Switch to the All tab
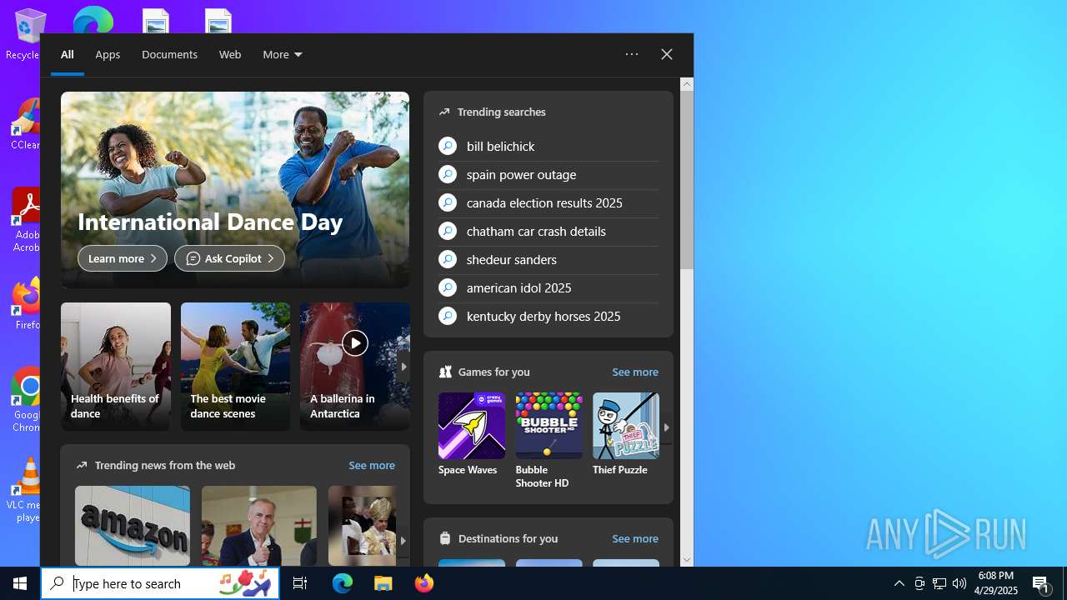Image resolution: width=1067 pixels, height=600 pixels. coord(67,55)
